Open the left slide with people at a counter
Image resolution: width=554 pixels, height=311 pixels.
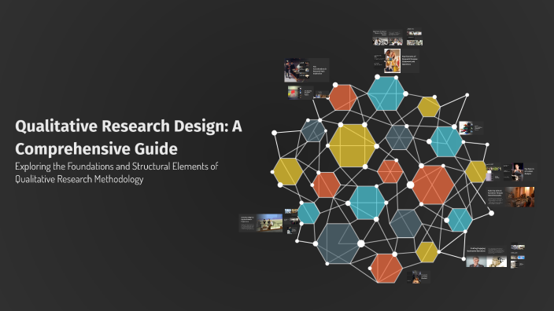click(x=260, y=223)
